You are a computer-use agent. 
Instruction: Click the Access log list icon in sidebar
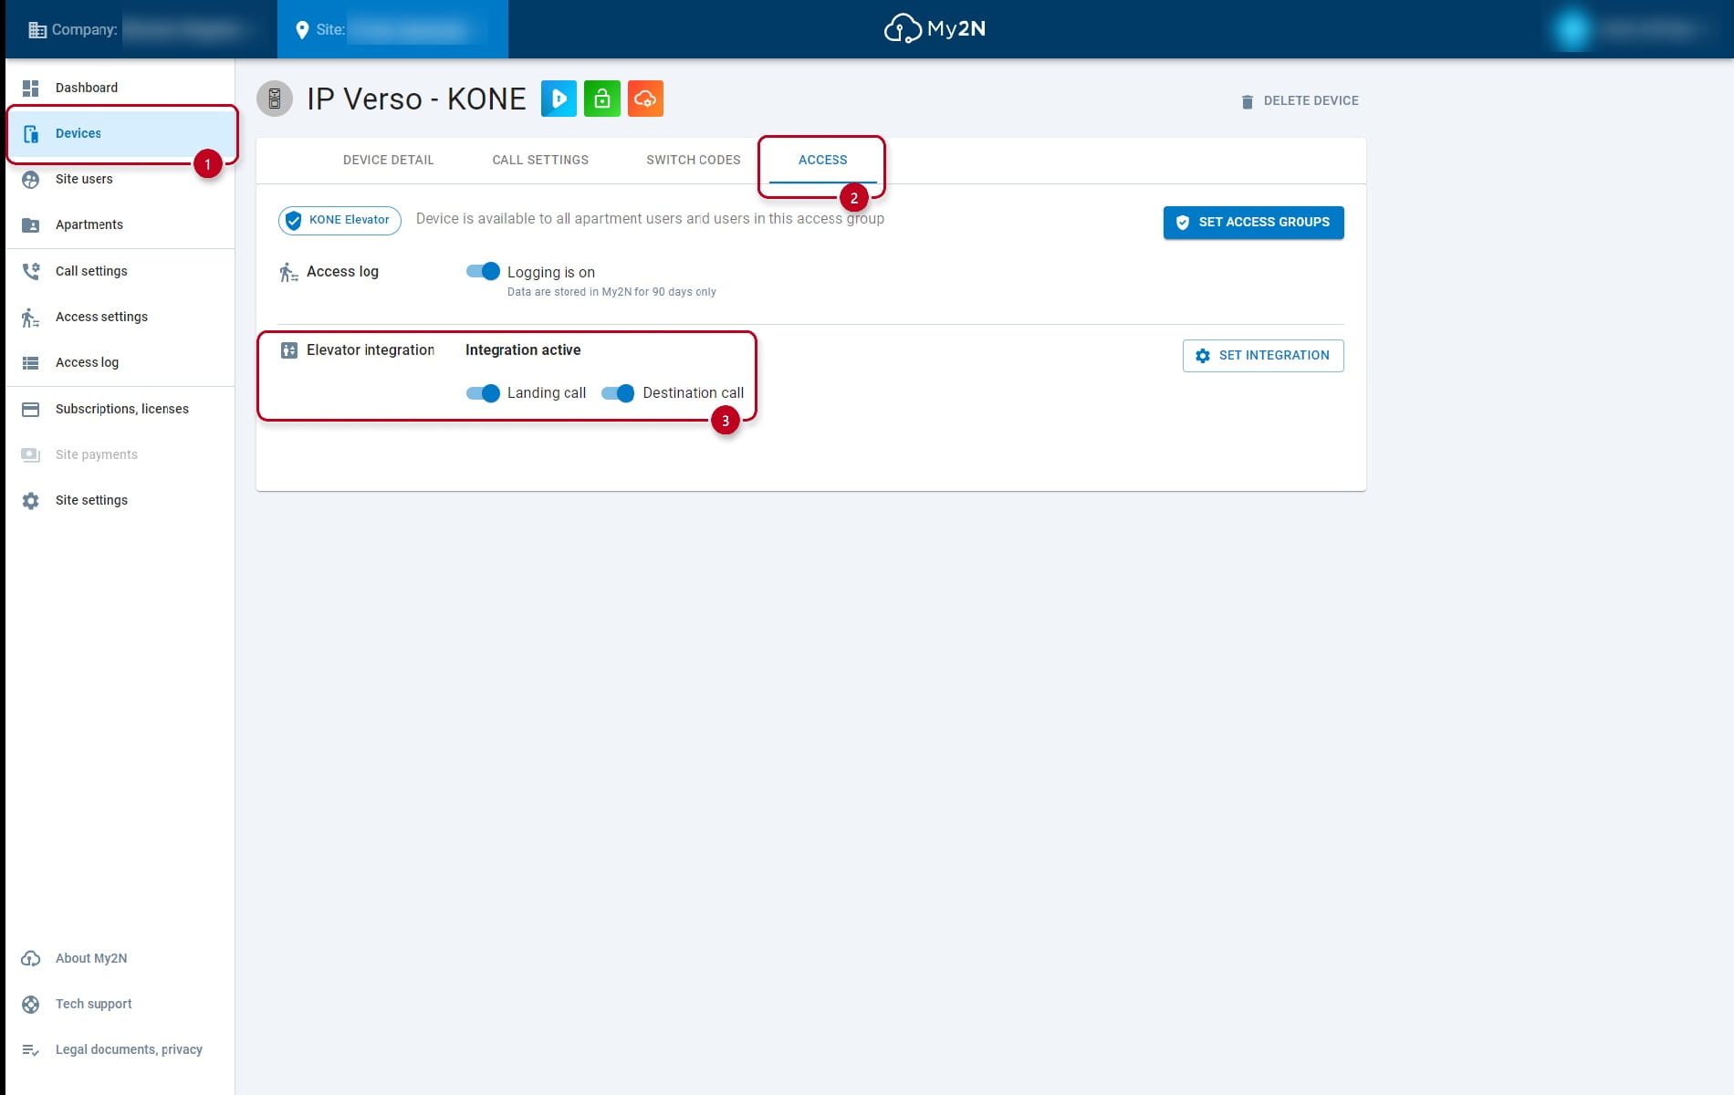tap(31, 363)
